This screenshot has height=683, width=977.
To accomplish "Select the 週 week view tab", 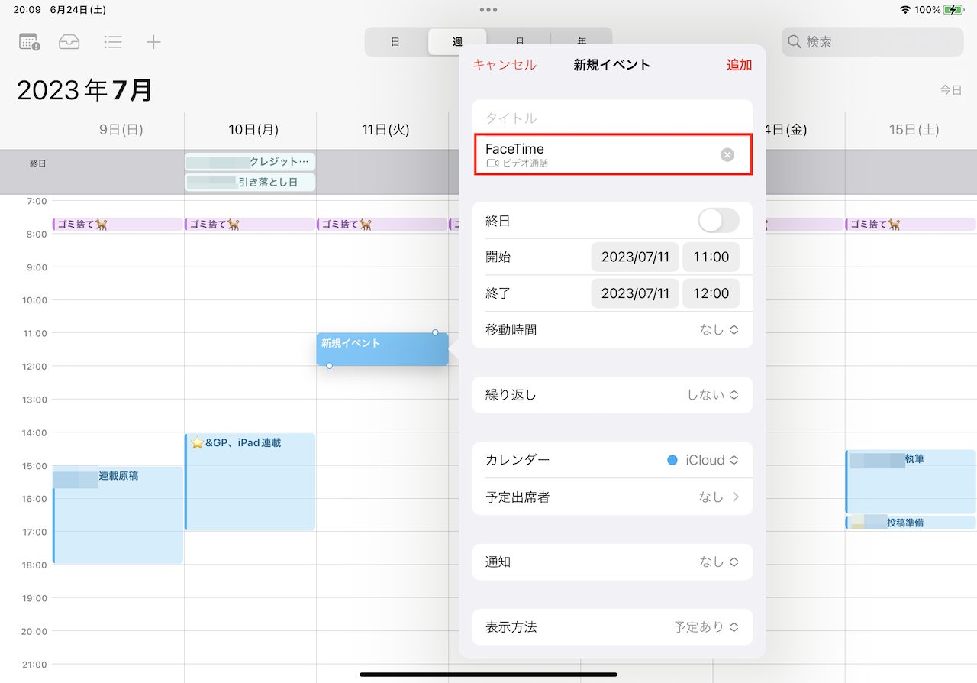I will tap(457, 42).
